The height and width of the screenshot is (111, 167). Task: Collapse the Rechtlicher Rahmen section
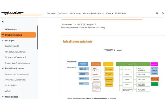(x=3, y=69)
